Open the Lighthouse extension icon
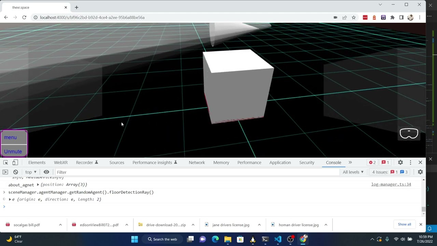Screen dimensions: 437x246 374,17
